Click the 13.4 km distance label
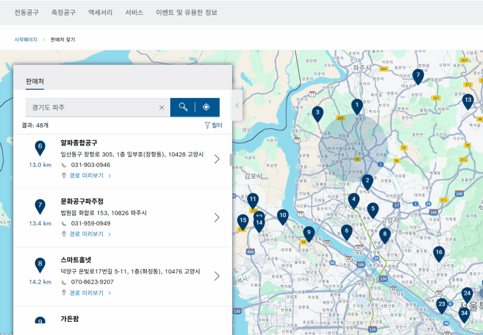Viewport: 483px width, 335px height. pos(40,223)
